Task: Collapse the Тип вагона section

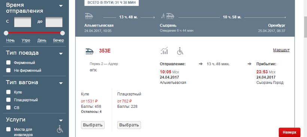Action: coord(61,83)
